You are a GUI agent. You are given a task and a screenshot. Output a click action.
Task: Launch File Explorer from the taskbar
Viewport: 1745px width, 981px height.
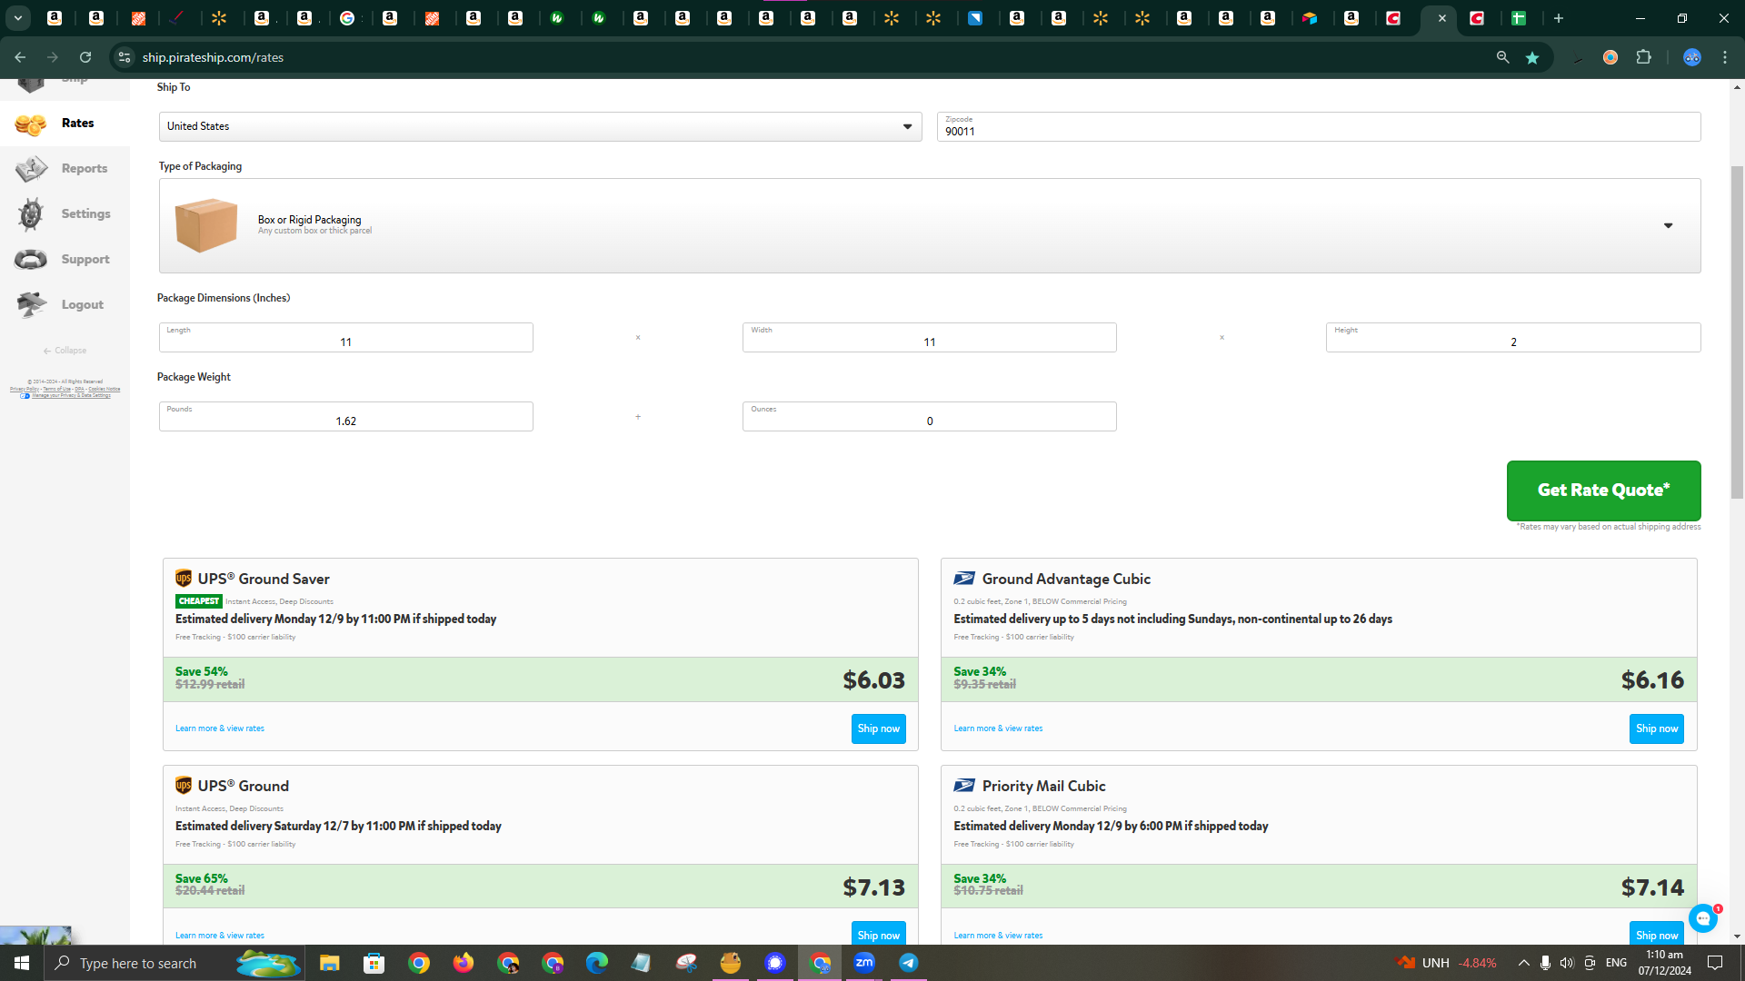click(329, 963)
